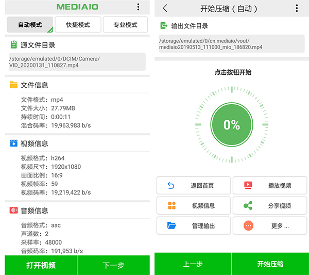Click the 声道数: 2 line
309x275 pixels.
pos(35,234)
